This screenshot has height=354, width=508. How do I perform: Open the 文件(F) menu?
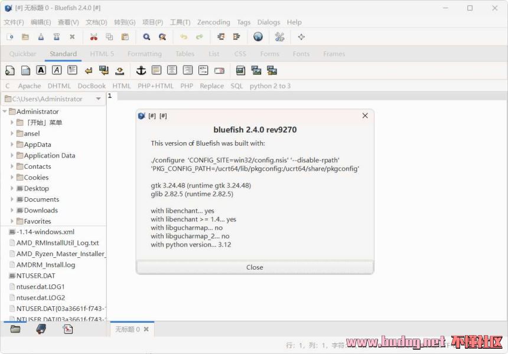coord(14,22)
